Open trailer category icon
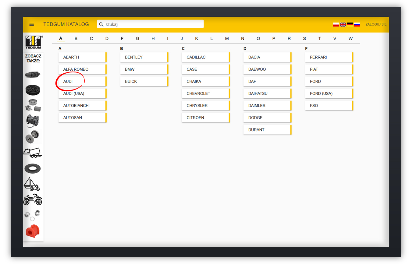Viewport: 412px width, 264px height. pyautogui.click(x=32, y=153)
